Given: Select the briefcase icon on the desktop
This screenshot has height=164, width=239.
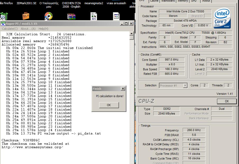Looking at the screenshot, I should [x=26, y=16].
